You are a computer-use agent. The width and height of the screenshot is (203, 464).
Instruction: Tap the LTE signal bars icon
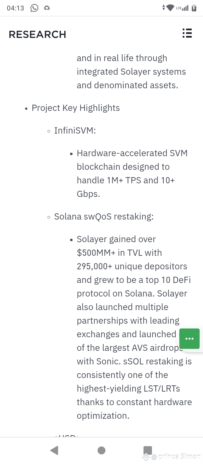tap(182, 8)
